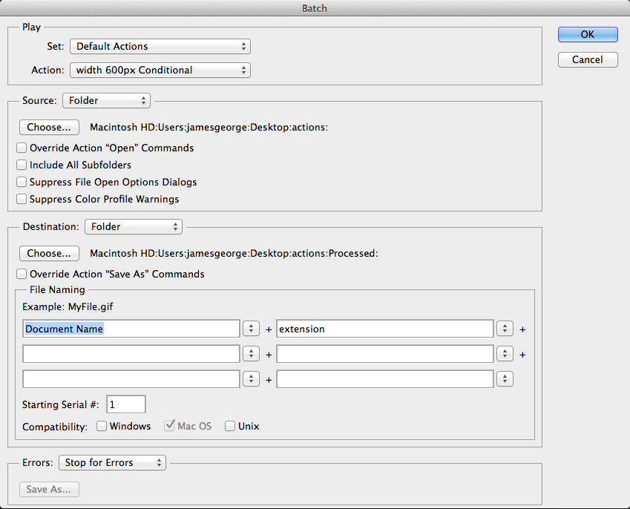630x509 pixels.
Task: Check Override Action "Save As" Commands
Action: [22, 274]
